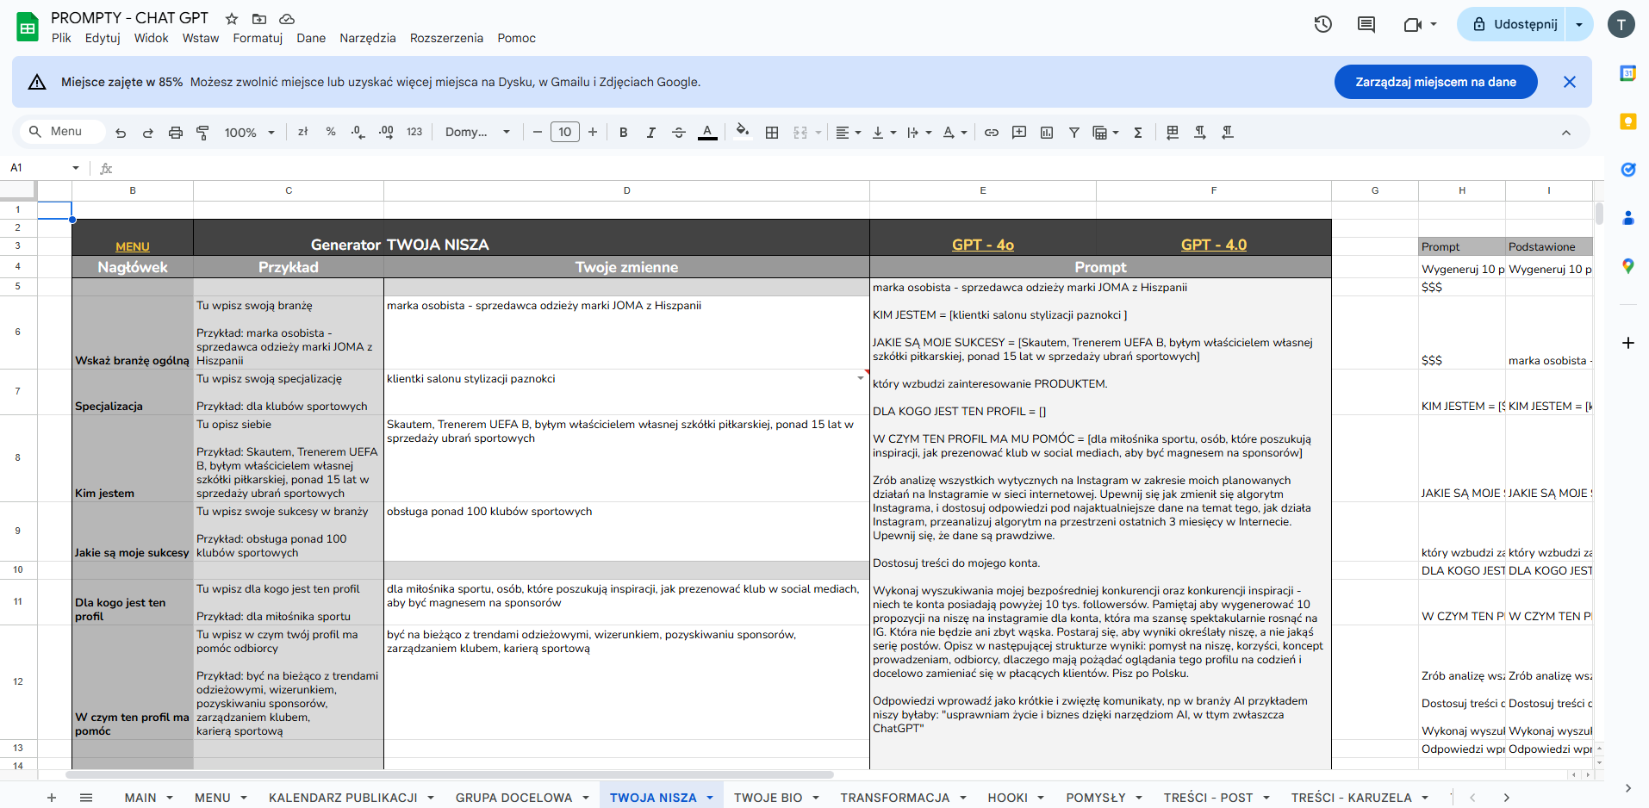Open the comments icon in header
This screenshot has width=1649, height=808.
(x=1366, y=24)
